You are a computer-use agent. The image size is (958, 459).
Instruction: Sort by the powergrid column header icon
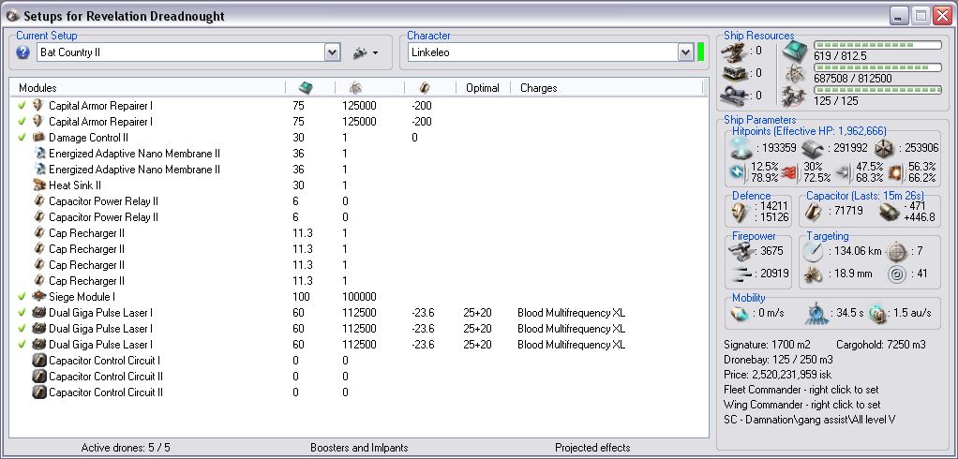355,88
